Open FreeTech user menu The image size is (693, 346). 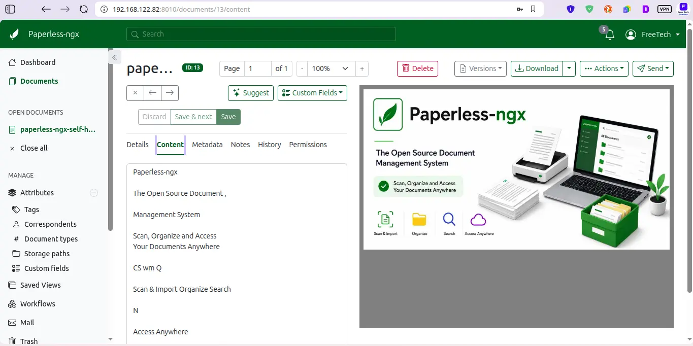pos(652,34)
